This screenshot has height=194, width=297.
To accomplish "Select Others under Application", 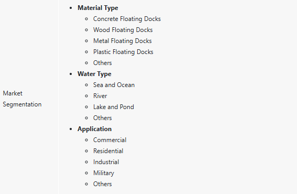I will point(103,184).
